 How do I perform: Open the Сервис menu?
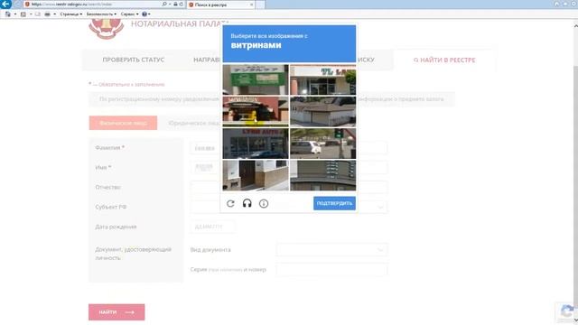[x=129, y=14]
